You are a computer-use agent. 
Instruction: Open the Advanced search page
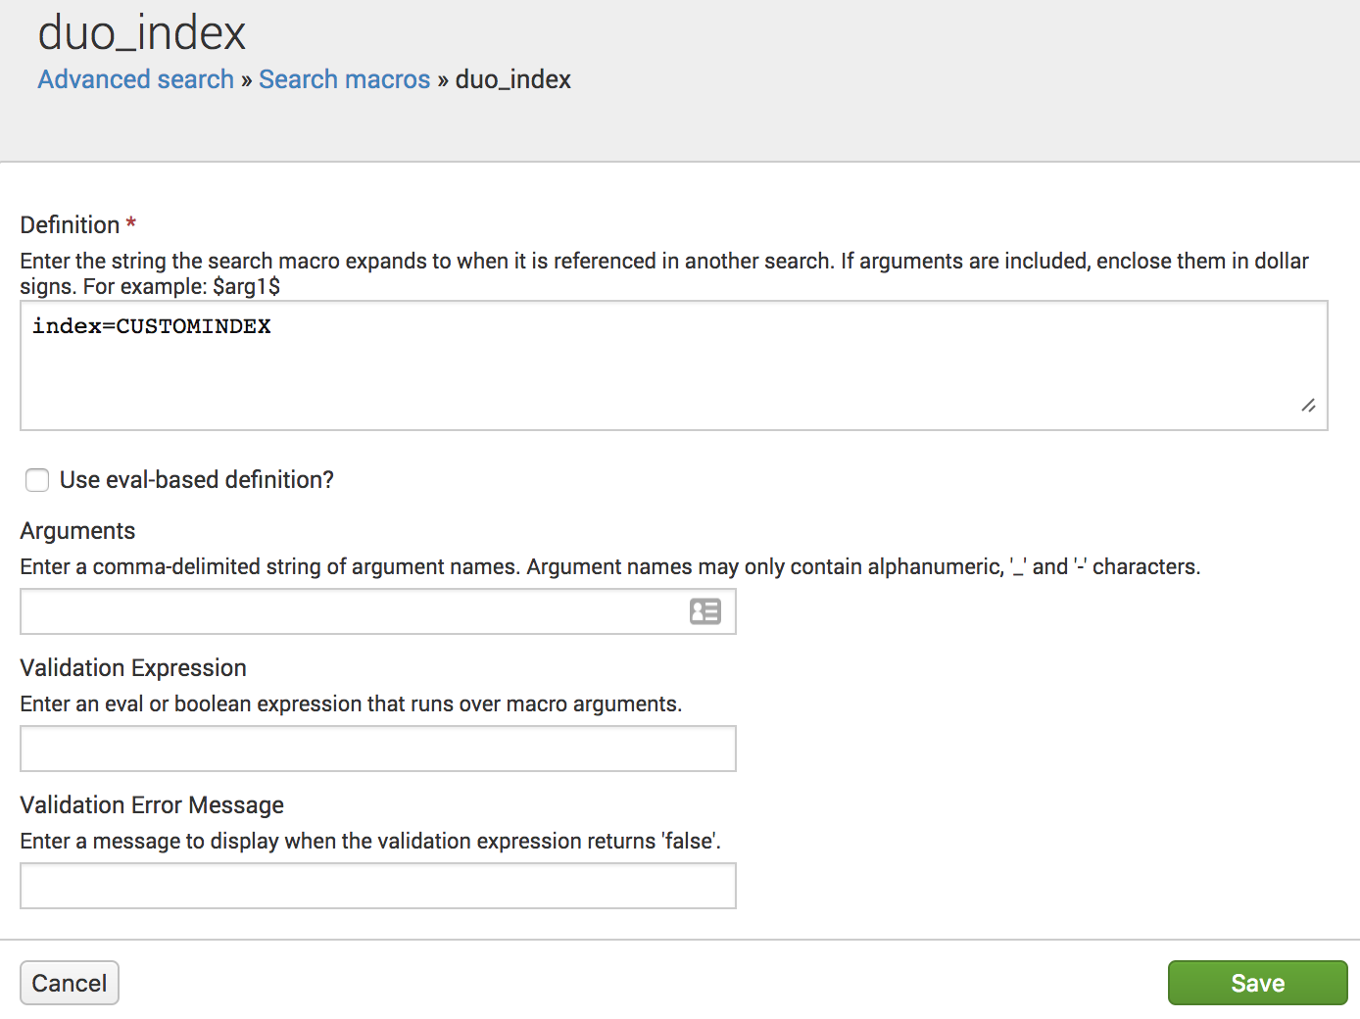(x=135, y=78)
